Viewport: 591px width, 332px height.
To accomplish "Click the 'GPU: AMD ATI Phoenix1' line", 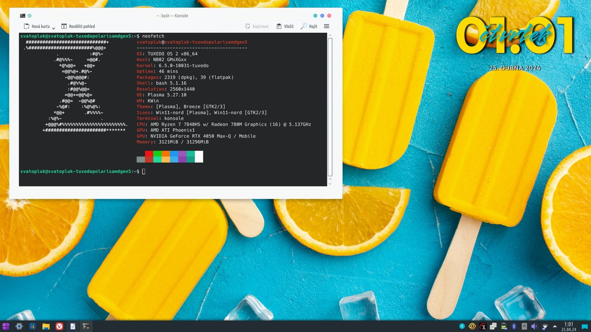I will [165, 130].
